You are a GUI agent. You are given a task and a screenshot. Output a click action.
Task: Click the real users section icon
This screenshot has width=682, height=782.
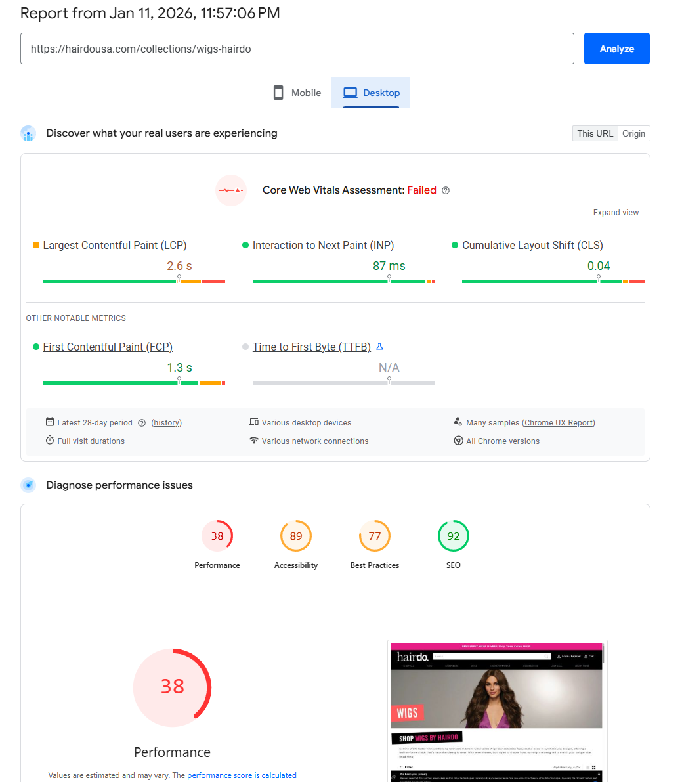(28, 133)
